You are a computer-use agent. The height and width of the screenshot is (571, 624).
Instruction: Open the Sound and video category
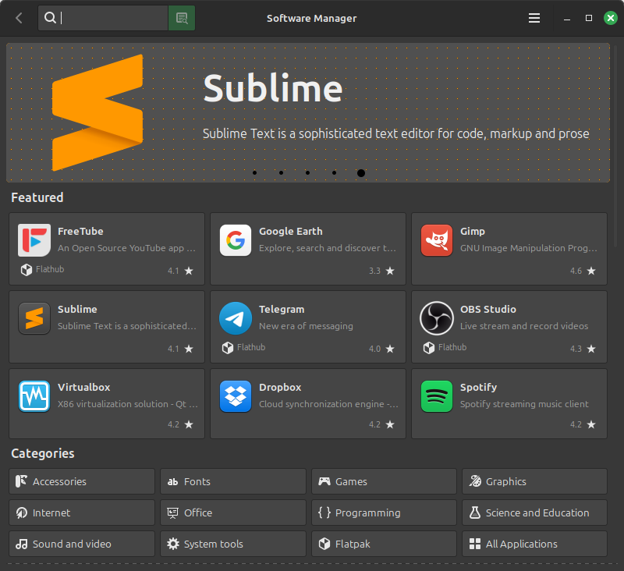[81, 544]
